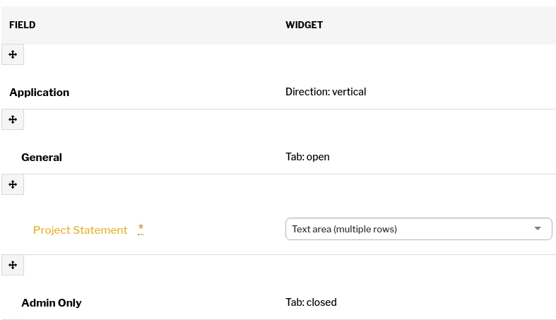Image resolution: width=556 pixels, height=320 pixels.
Task: Click the WIDGET column header
Action: point(304,25)
